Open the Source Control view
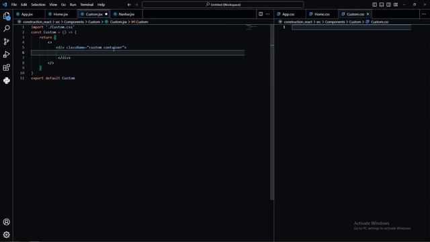 pos(6,42)
